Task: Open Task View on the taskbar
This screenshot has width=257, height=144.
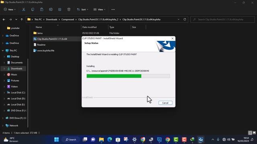Action: tap(85, 140)
